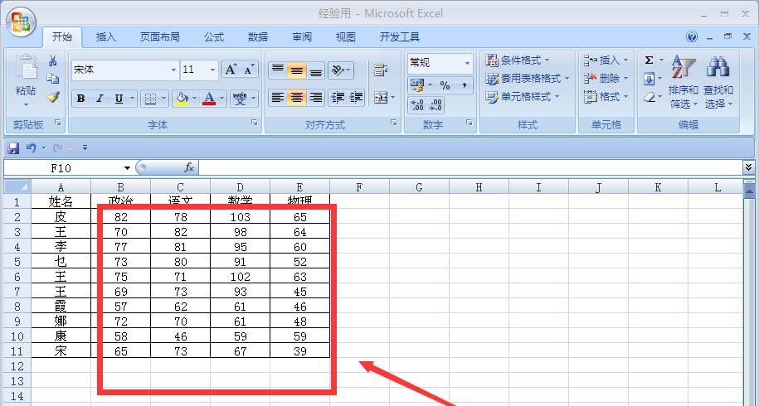Toggle Underline formatting
The height and width of the screenshot is (406, 759).
pos(119,99)
